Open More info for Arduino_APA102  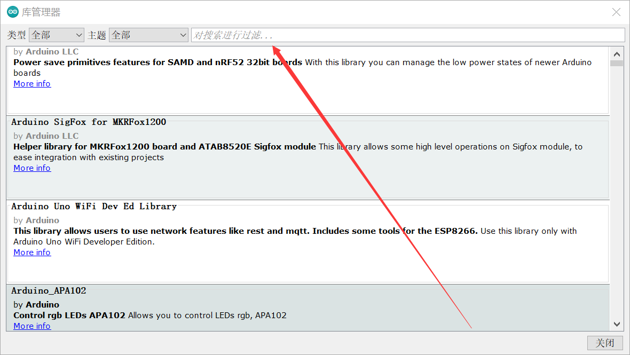32,326
